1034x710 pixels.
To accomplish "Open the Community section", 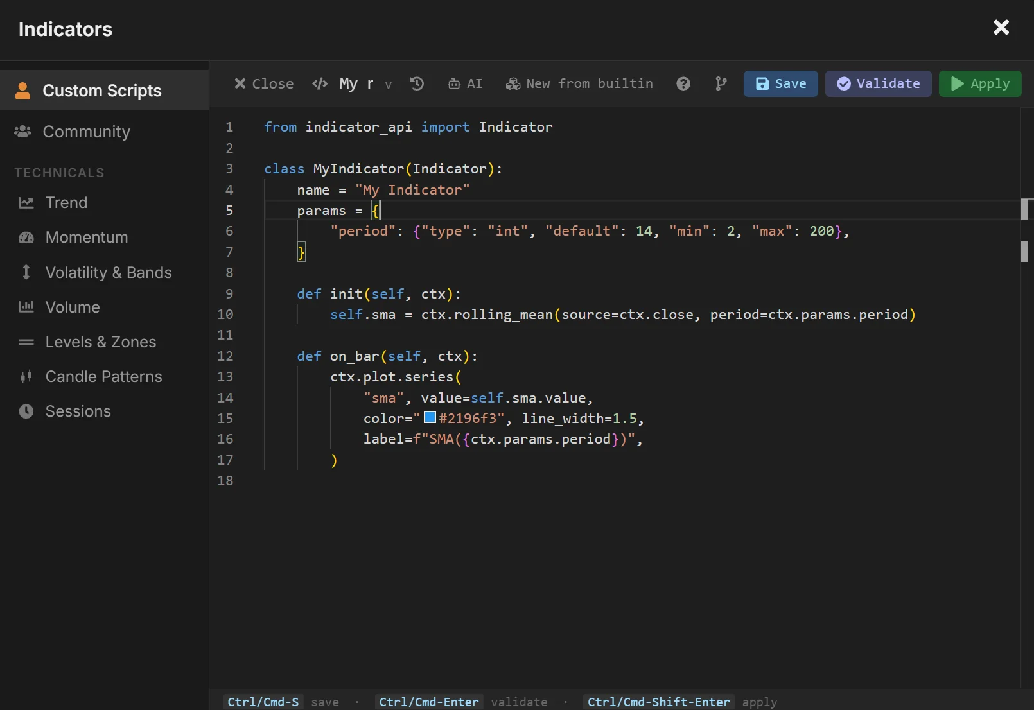I will tap(105, 132).
